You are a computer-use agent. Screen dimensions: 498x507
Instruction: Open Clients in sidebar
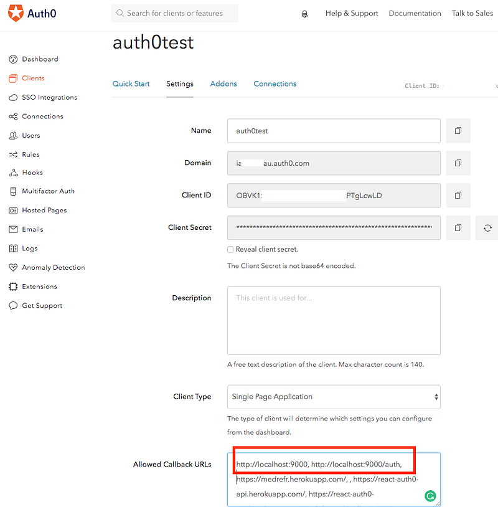[x=33, y=78]
